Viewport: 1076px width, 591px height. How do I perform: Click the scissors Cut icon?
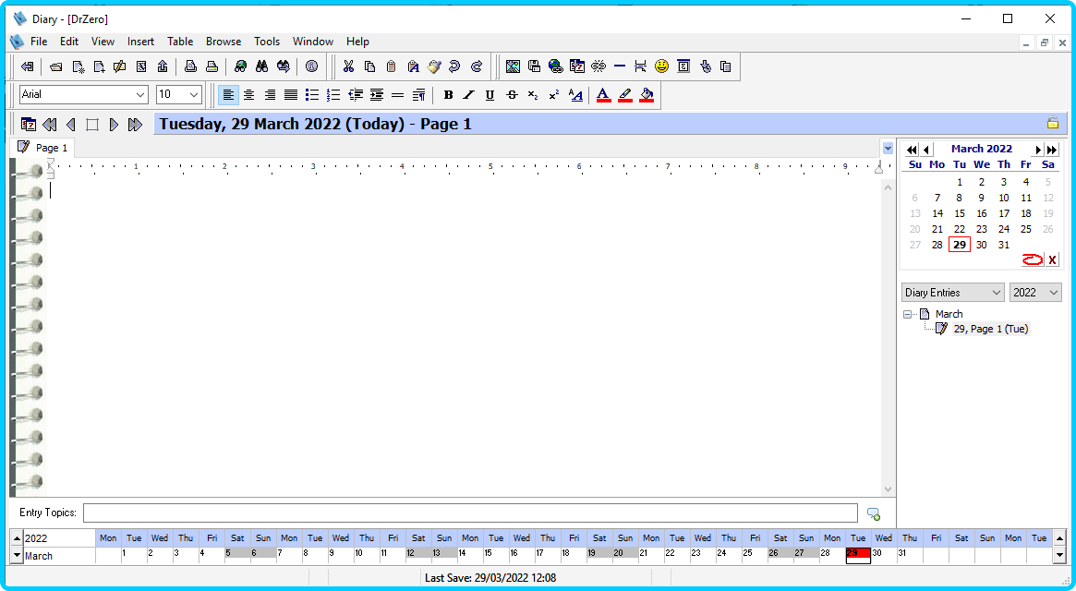pos(348,66)
